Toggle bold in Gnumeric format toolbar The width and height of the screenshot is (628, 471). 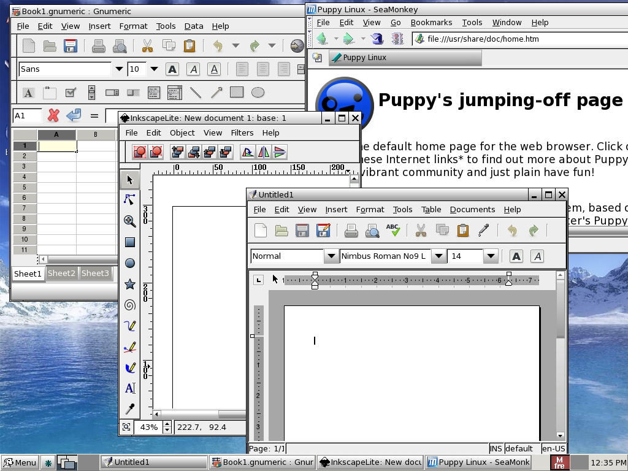pos(172,69)
